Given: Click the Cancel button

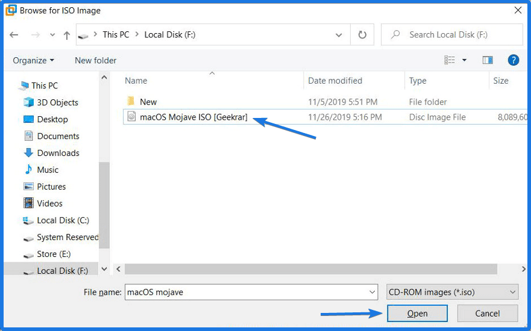Looking at the screenshot, I should point(488,314).
